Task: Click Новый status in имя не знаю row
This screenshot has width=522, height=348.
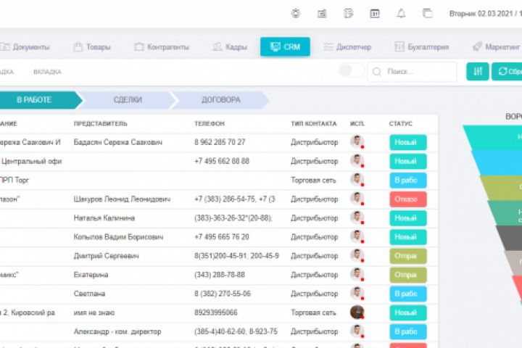Action: (x=407, y=312)
